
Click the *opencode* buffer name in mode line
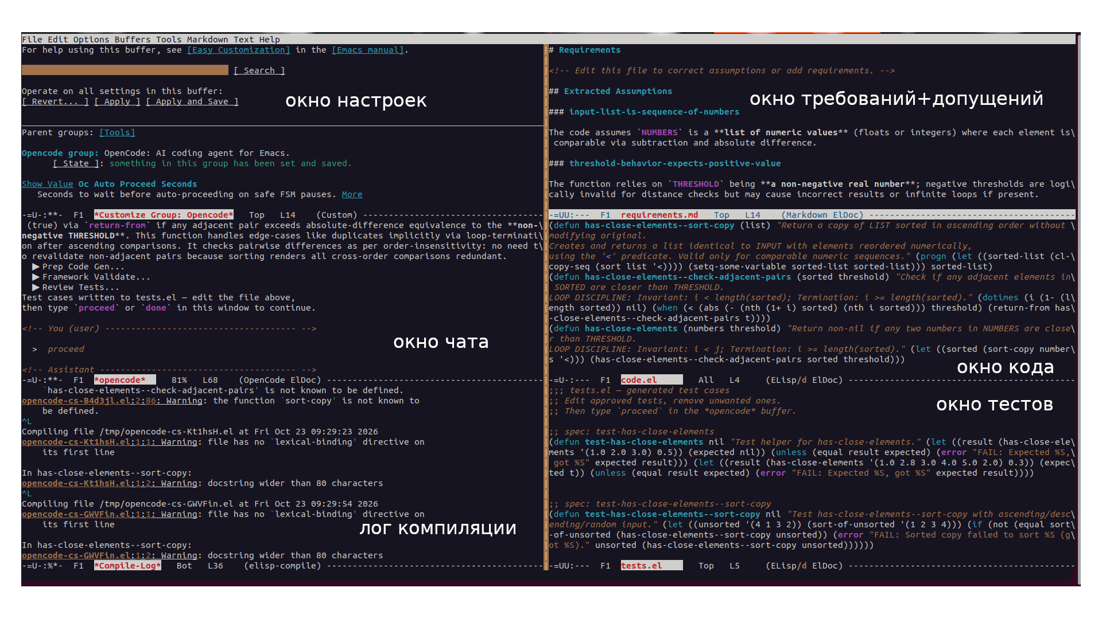[x=125, y=380]
